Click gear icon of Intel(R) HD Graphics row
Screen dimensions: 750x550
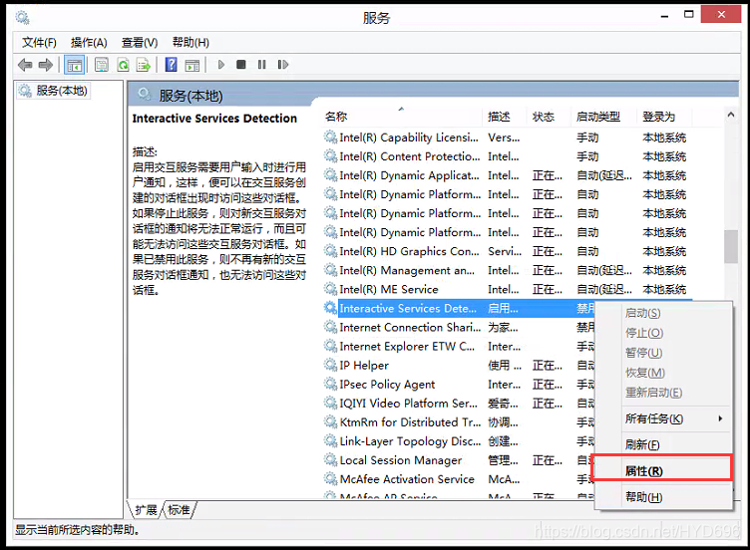(330, 251)
